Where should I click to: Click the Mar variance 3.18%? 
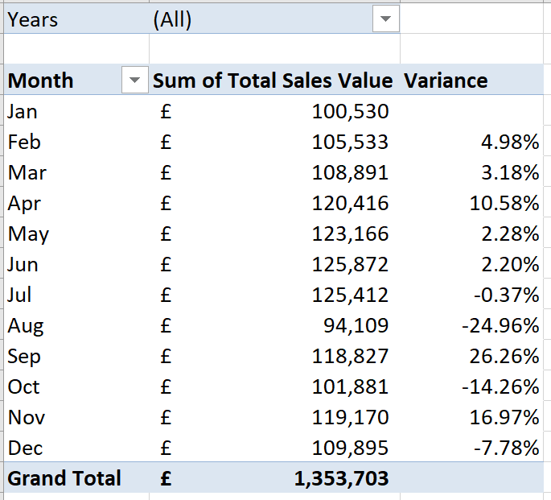click(x=510, y=173)
